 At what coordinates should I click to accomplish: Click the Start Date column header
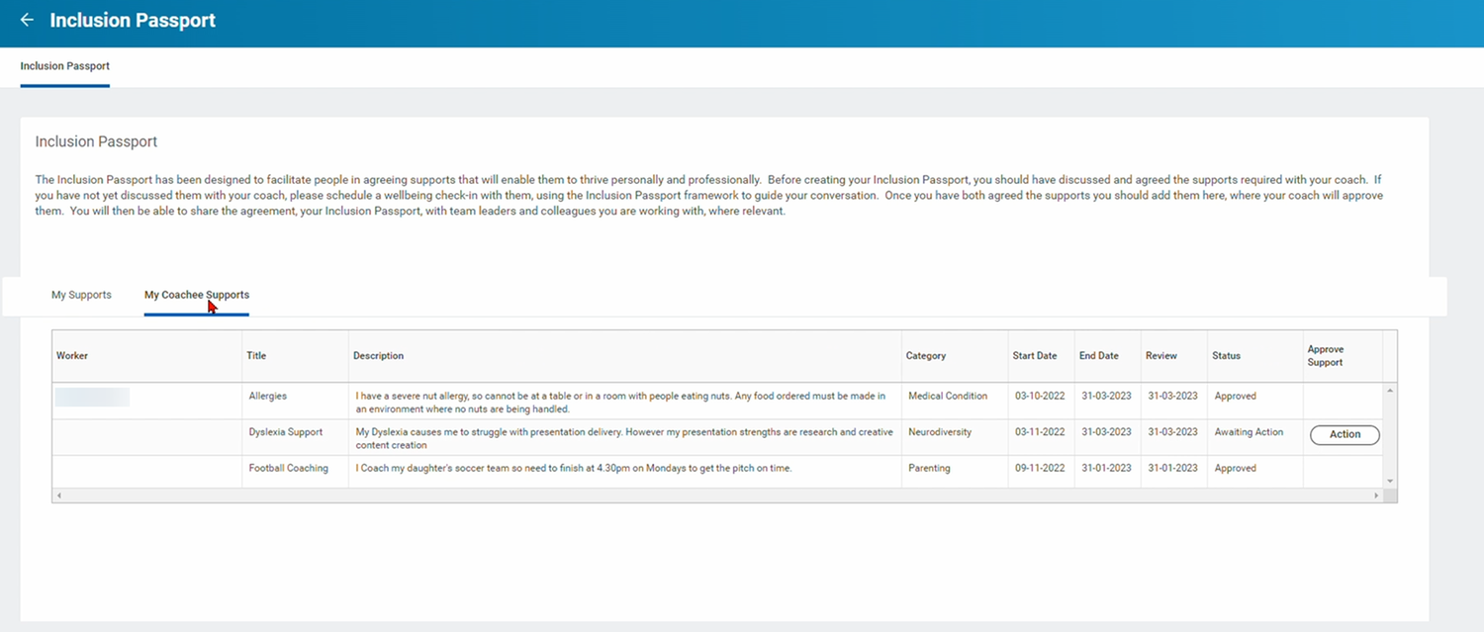point(1035,355)
